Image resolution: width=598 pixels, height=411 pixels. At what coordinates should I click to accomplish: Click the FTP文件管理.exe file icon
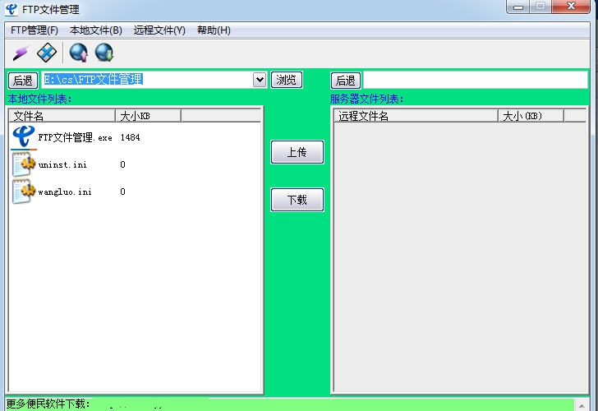pos(24,137)
